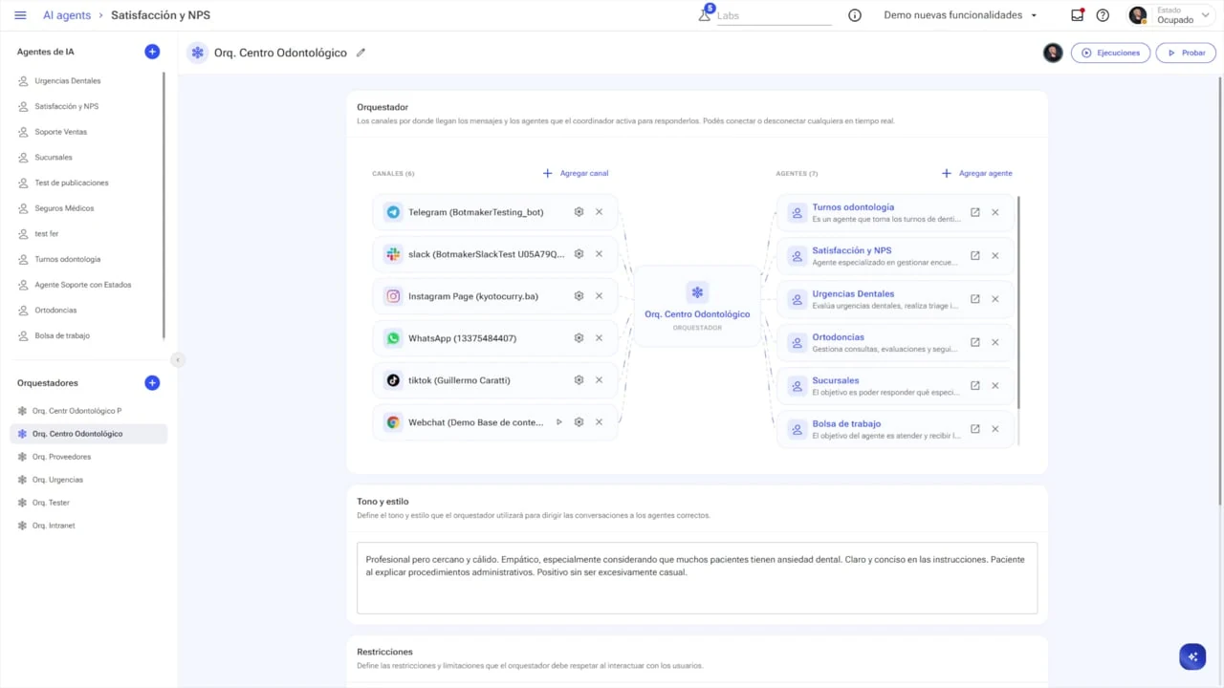
Task: Click the collaborator avatar near Ejecuciones
Action: coord(1053,53)
